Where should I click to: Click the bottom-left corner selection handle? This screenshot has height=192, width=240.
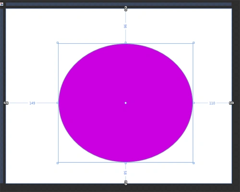click(58, 163)
